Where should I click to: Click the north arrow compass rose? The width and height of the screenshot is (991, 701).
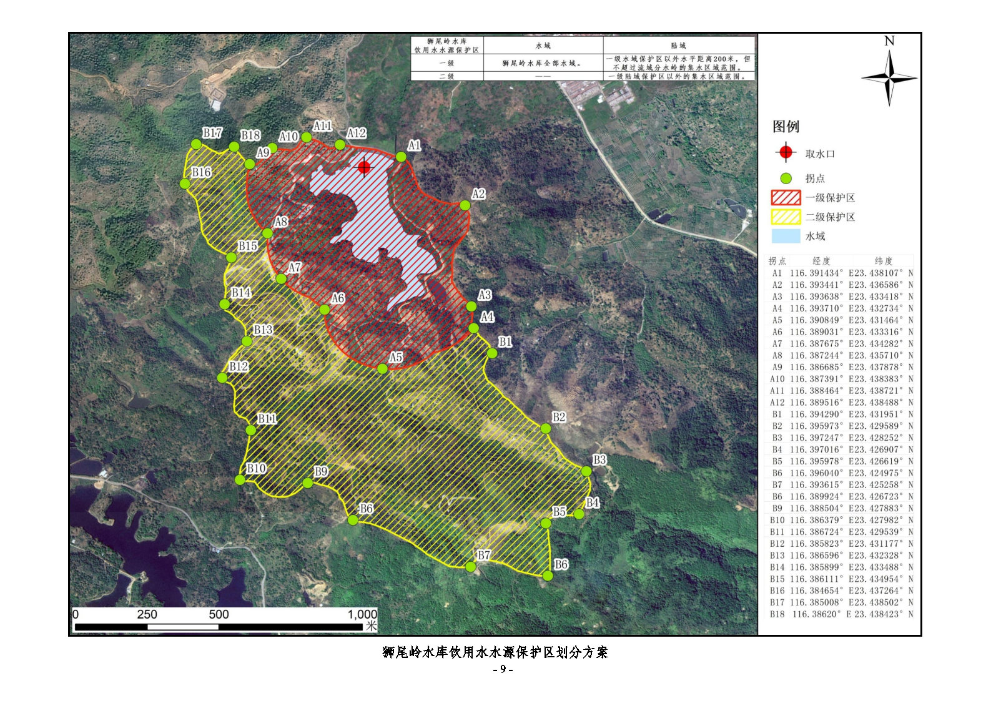click(x=889, y=77)
